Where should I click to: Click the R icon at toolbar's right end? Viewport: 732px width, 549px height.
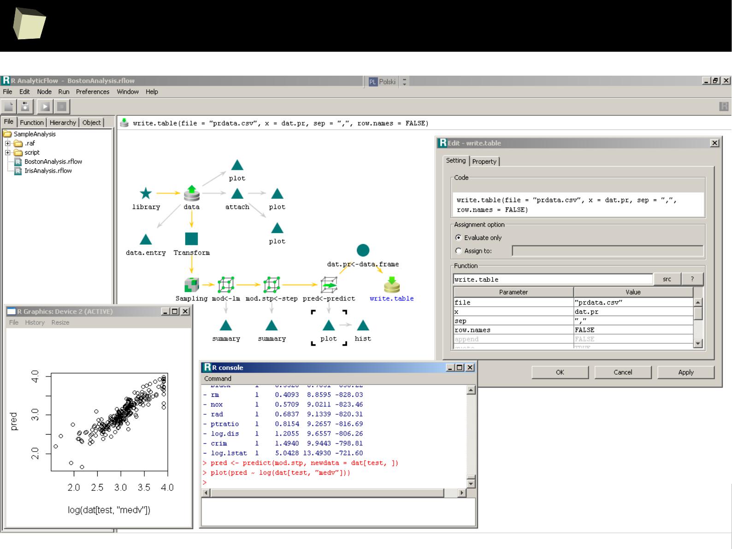(724, 107)
